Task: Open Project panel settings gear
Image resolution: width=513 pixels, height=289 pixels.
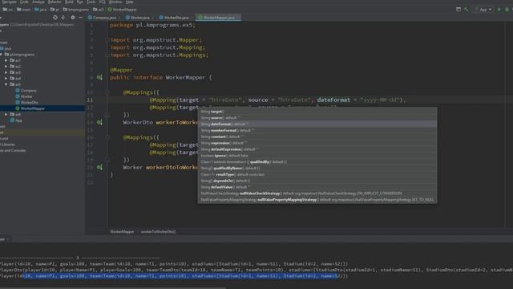Action: (73, 18)
